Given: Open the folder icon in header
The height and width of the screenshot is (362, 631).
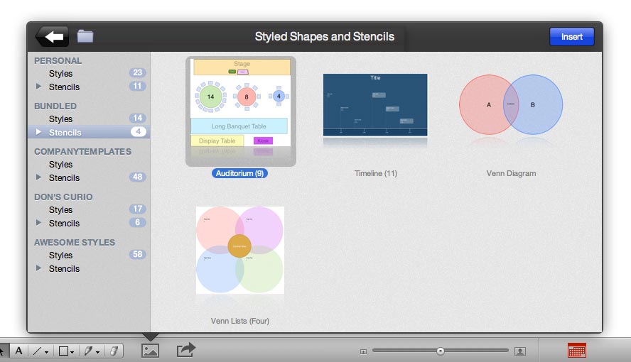Looking at the screenshot, I should point(85,36).
